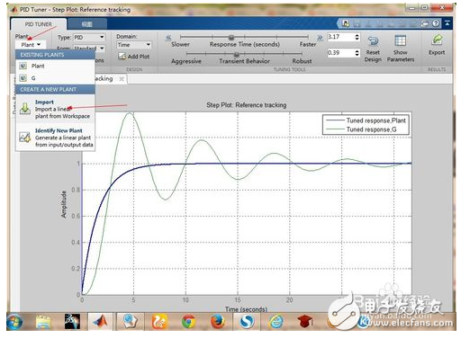The height and width of the screenshot is (338, 461).
Task: Click the Import plant download icon
Action: pyautogui.click(x=25, y=109)
